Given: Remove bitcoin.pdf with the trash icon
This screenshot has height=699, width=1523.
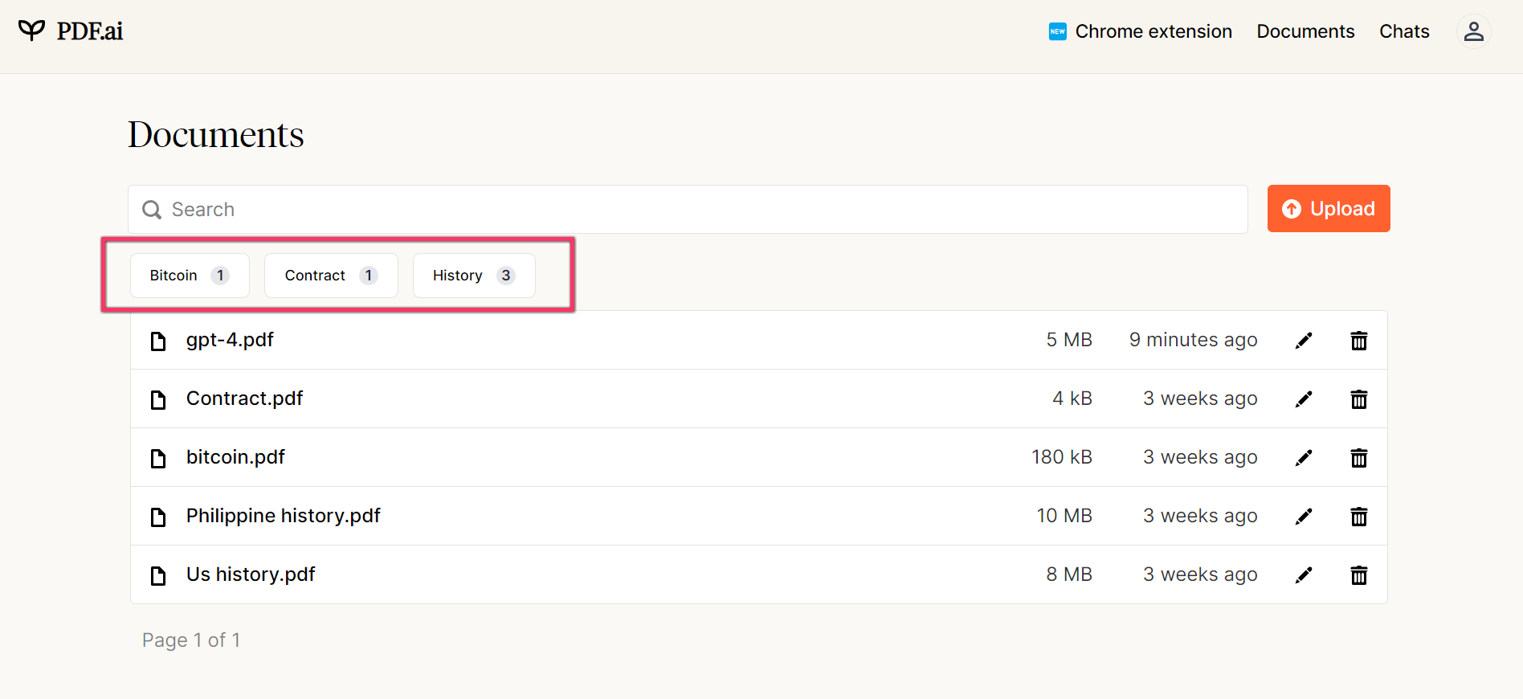Looking at the screenshot, I should click(x=1358, y=458).
